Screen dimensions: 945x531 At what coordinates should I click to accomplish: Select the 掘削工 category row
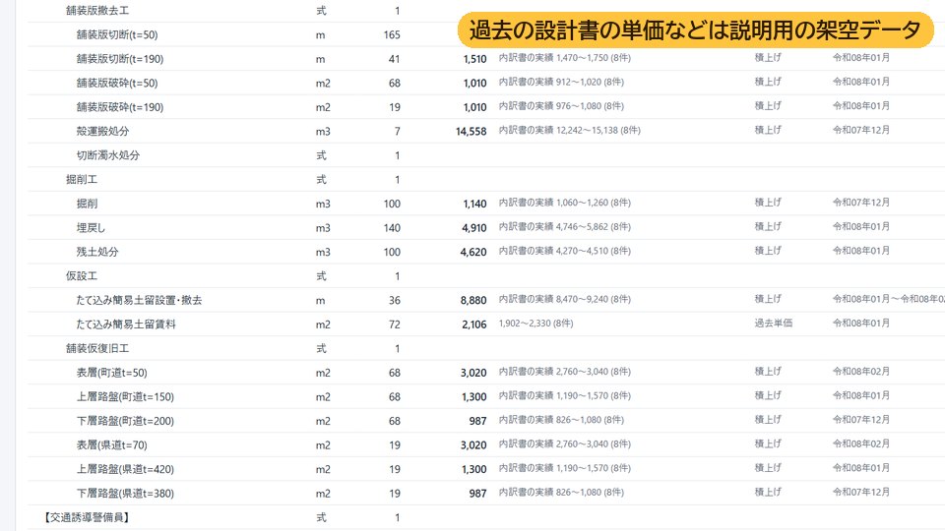click(82, 179)
